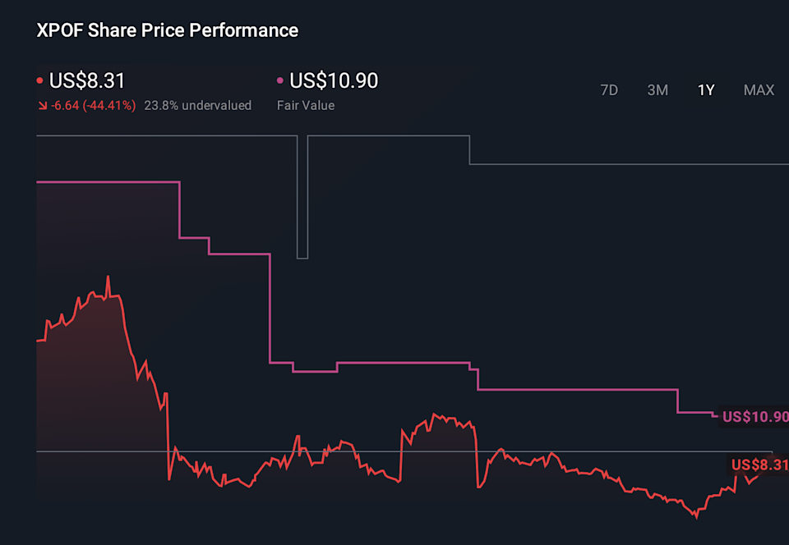Screen dimensions: 789x545
Task: Expand the MAX historical range
Action: 759,90
